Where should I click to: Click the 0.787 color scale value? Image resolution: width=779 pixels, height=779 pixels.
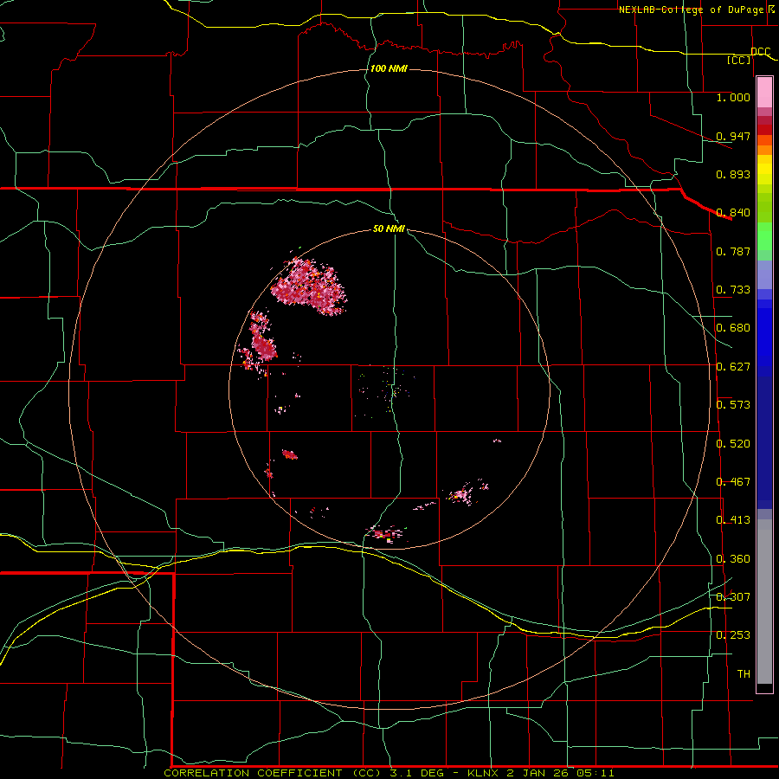[733, 251]
